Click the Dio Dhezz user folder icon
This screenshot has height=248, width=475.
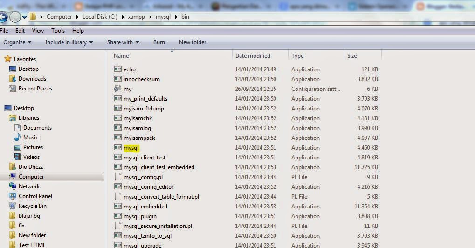click(13, 166)
